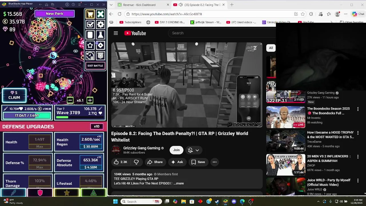The height and width of the screenshot is (206, 366).
Task: Open the Windows Start menu
Action: coord(115,202)
